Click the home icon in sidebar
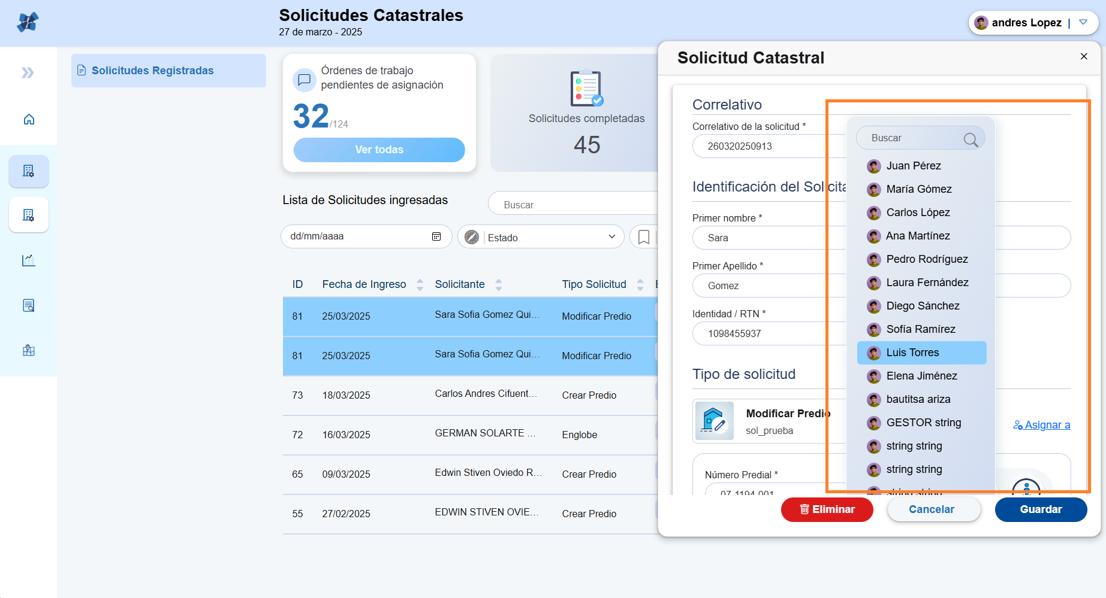Screen dimensions: 1106x598 [x=29, y=120]
